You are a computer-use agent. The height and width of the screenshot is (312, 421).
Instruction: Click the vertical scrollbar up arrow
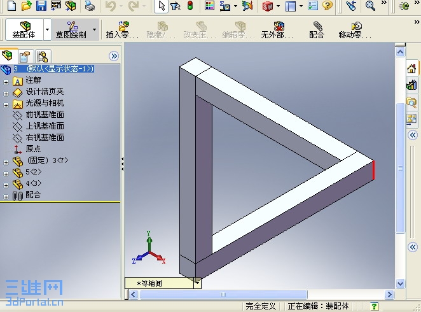click(x=400, y=52)
